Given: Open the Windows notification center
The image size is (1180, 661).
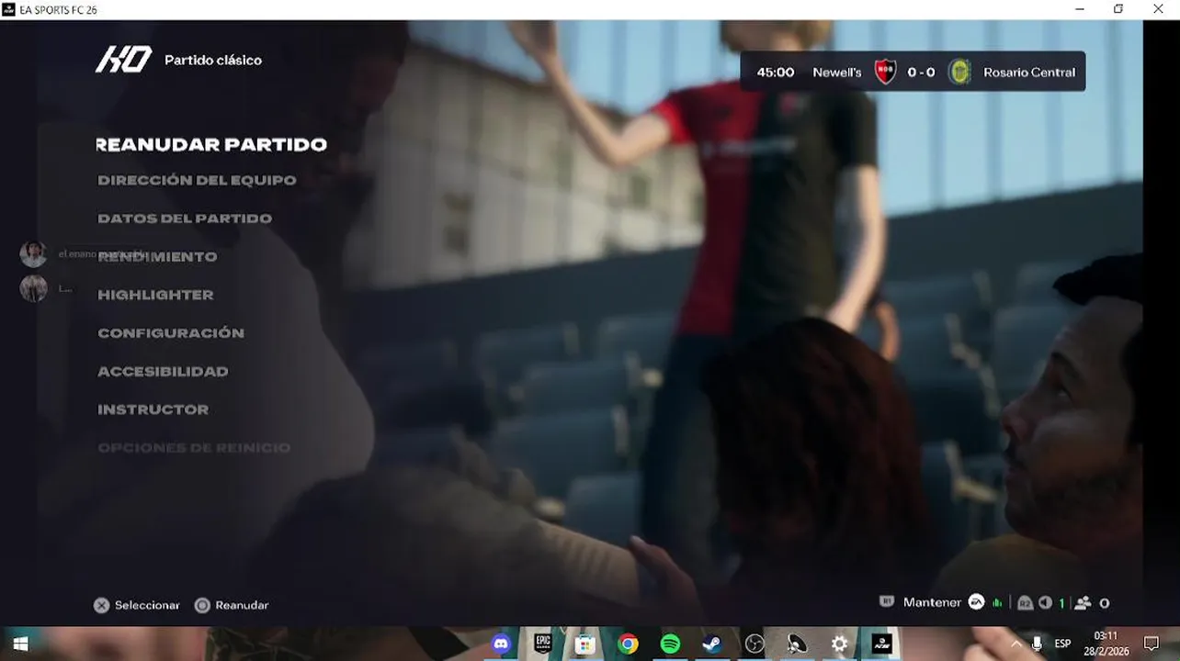Looking at the screenshot, I should (x=1151, y=644).
